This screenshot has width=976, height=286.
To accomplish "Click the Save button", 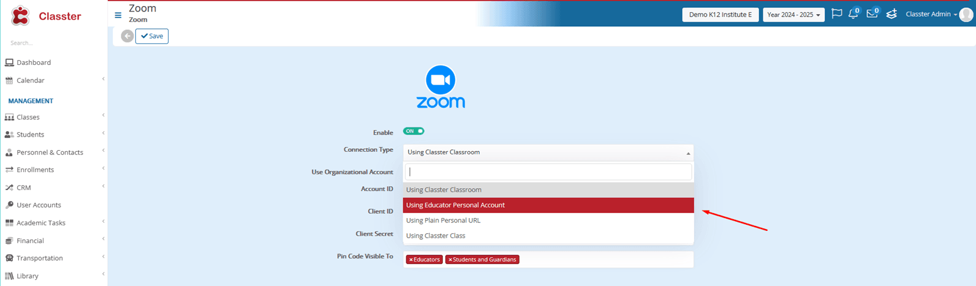I will point(152,36).
